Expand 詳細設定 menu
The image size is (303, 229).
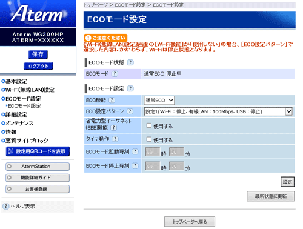coord(15,114)
